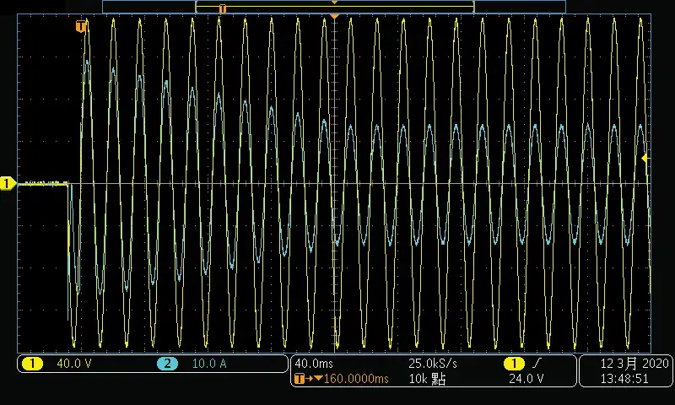
Task: Click the 10k record length readout
Action: click(x=427, y=380)
